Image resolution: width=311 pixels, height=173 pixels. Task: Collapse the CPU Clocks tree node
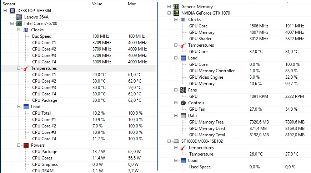(x=19, y=30)
